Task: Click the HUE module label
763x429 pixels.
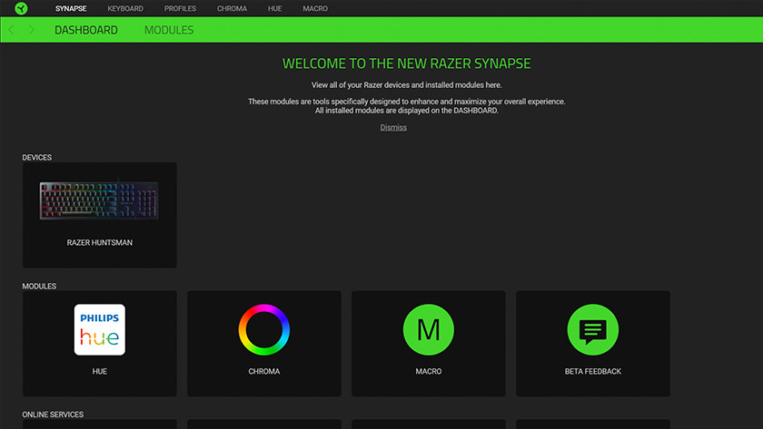Action: pos(99,371)
